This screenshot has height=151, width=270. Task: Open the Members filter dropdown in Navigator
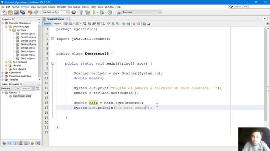pyautogui.click(x=10, y=89)
